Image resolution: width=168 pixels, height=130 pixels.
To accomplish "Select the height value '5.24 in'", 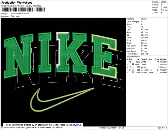I will pos(164,7).
